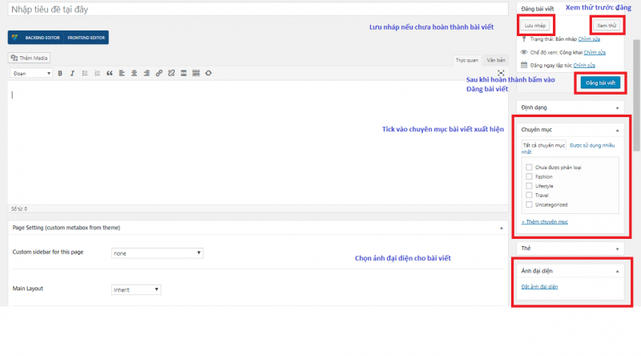This screenshot has height=356, width=641.
Task: Open the Custom sidebar dropdown
Action: pyautogui.click(x=157, y=253)
